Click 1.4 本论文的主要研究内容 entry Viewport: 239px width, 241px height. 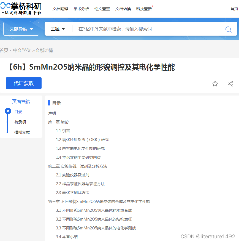[x=78, y=157]
